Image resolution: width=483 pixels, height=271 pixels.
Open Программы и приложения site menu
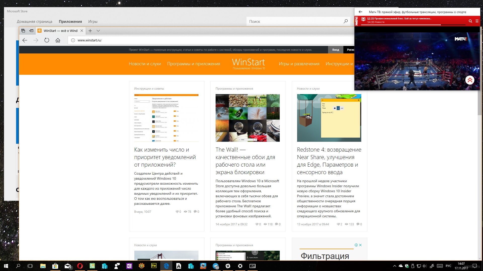point(194,64)
